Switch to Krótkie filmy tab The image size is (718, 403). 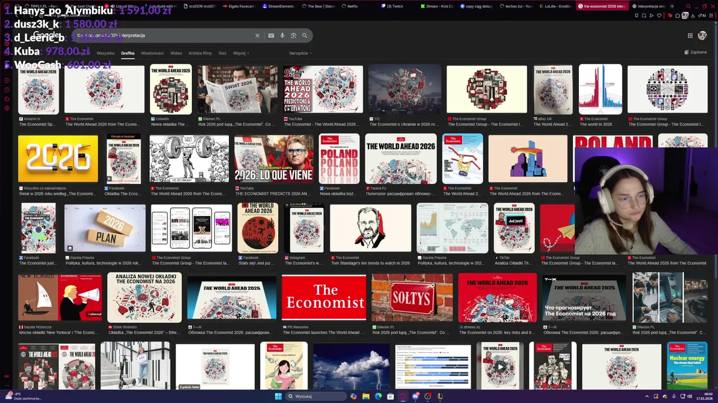click(200, 53)
